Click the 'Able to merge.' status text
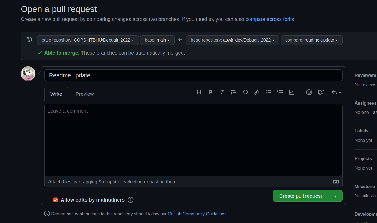 pyautogui.click(x=62, y=53)
